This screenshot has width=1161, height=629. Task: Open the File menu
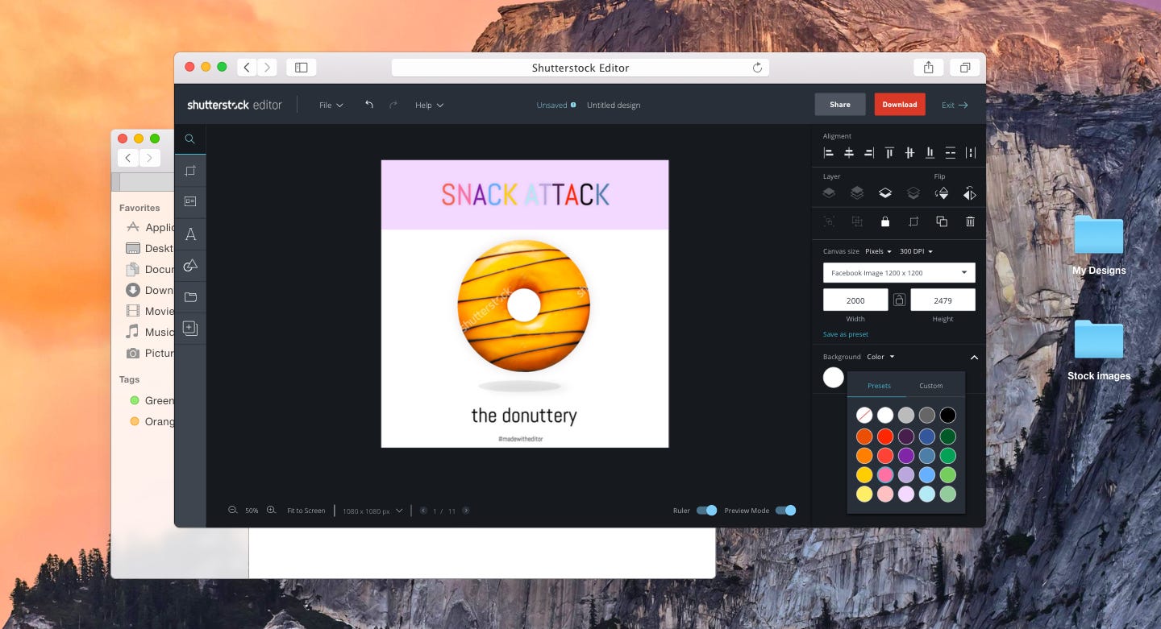tap(331, 106)
